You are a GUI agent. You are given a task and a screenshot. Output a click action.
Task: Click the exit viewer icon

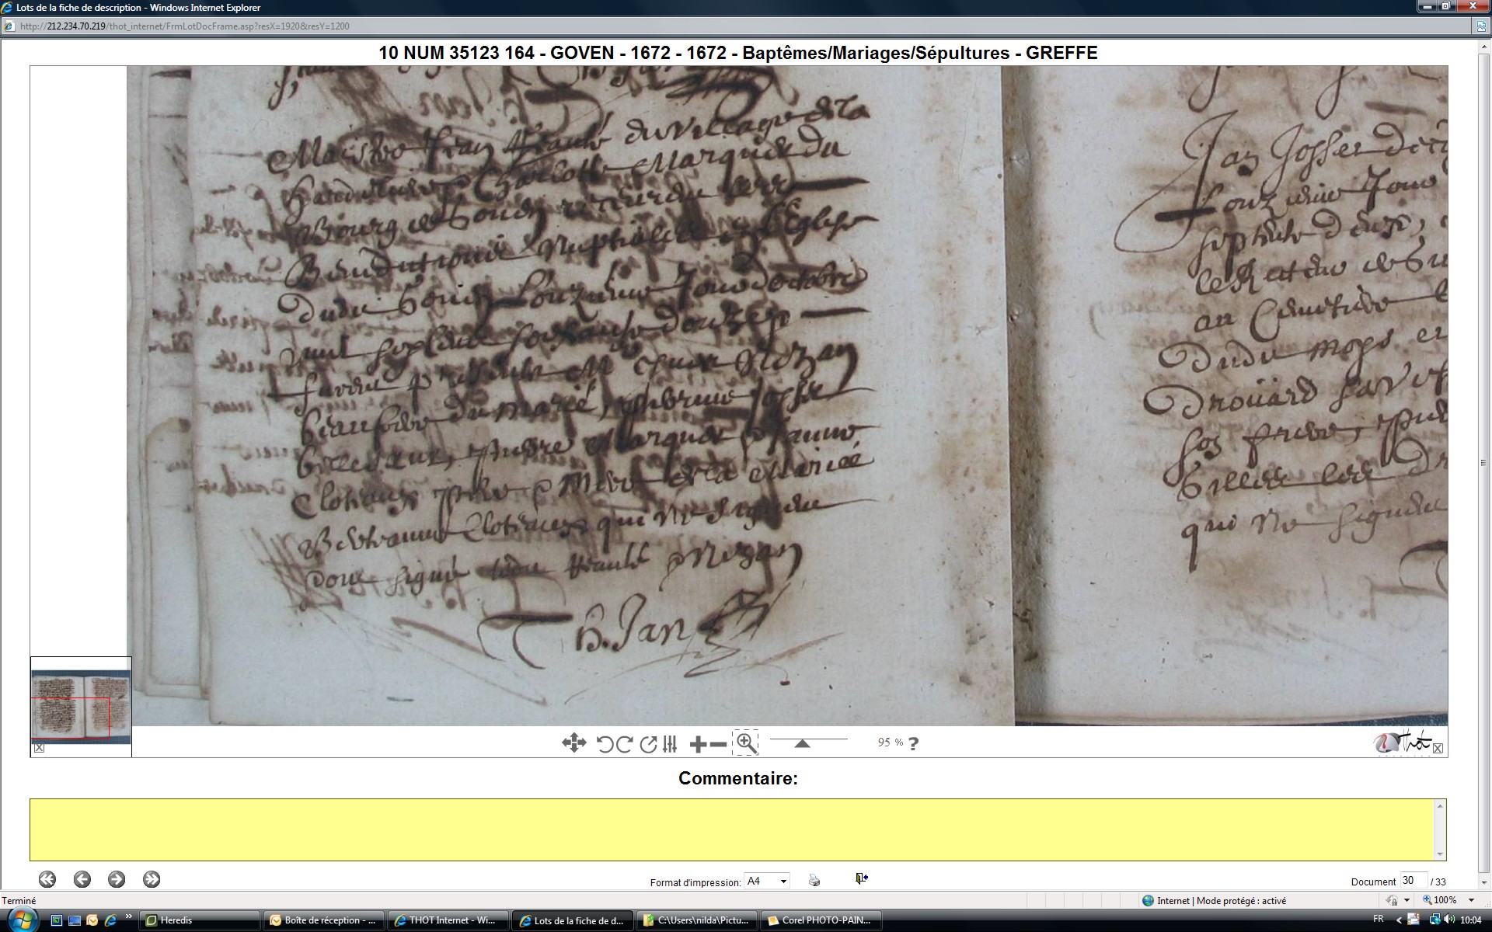pyautogui.click(x=861, y=878)
